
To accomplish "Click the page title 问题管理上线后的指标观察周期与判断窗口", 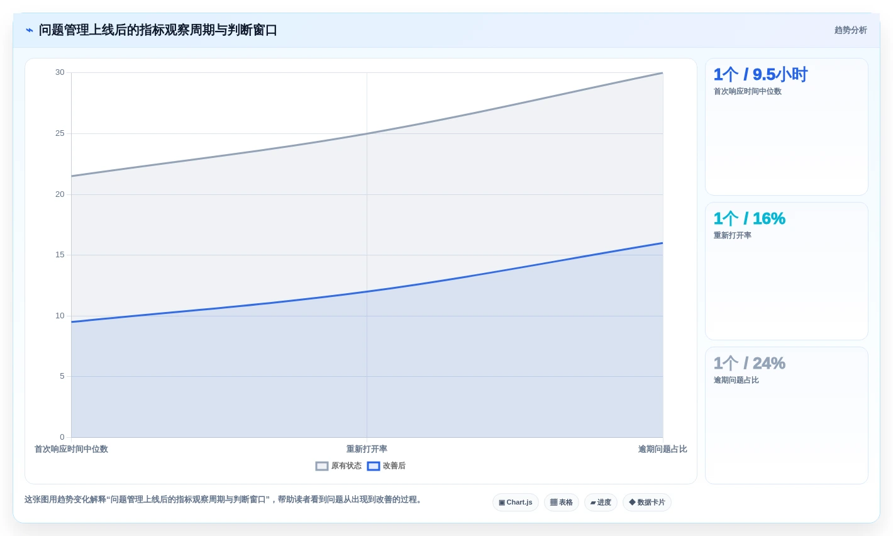I will (x=158, y=30).
